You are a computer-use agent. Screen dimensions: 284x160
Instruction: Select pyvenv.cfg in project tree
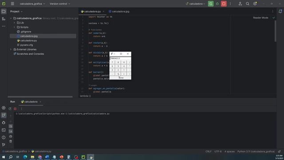coord(25,45)
